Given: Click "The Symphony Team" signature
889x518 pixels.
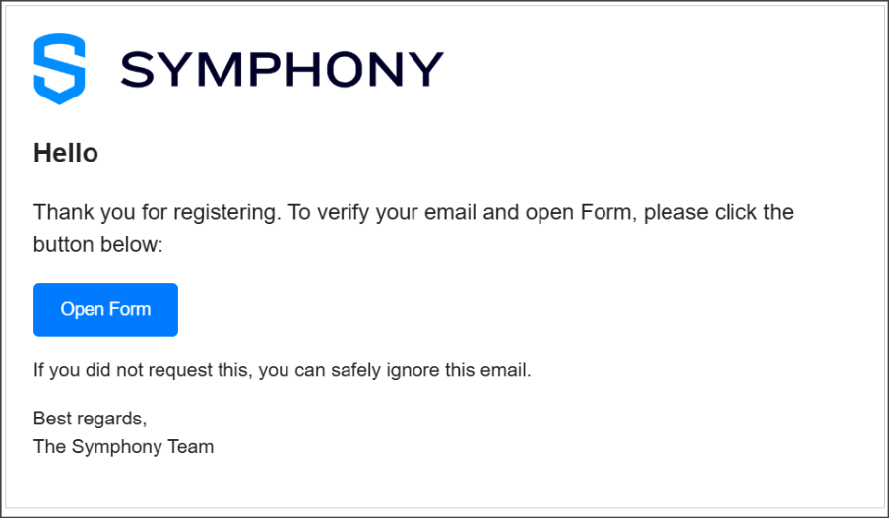Looking at the screenshot, I should pyautogui.click(x=124, y=446).
